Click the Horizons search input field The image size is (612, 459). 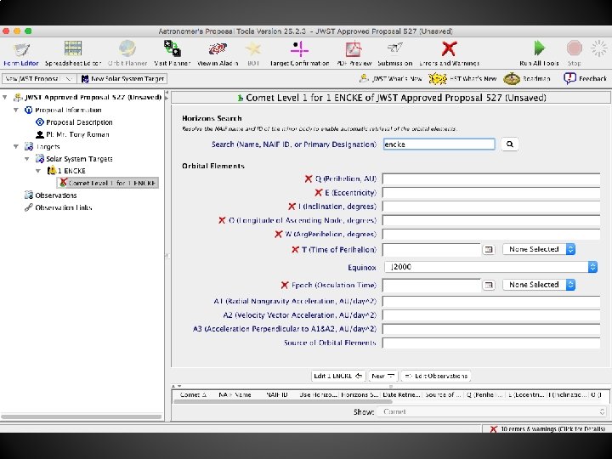(439, 144)
